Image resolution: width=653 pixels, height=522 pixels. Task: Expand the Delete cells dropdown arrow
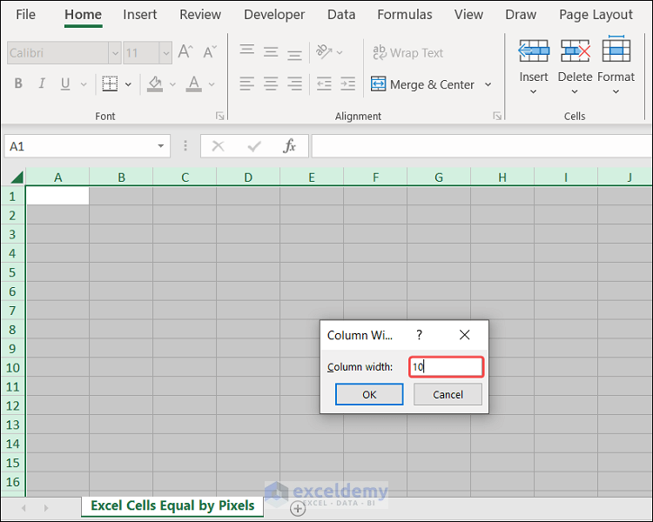click(575, 91)
